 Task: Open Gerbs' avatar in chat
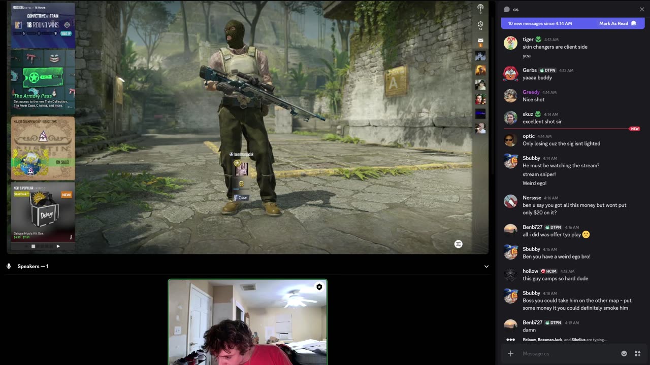(510, 74)
